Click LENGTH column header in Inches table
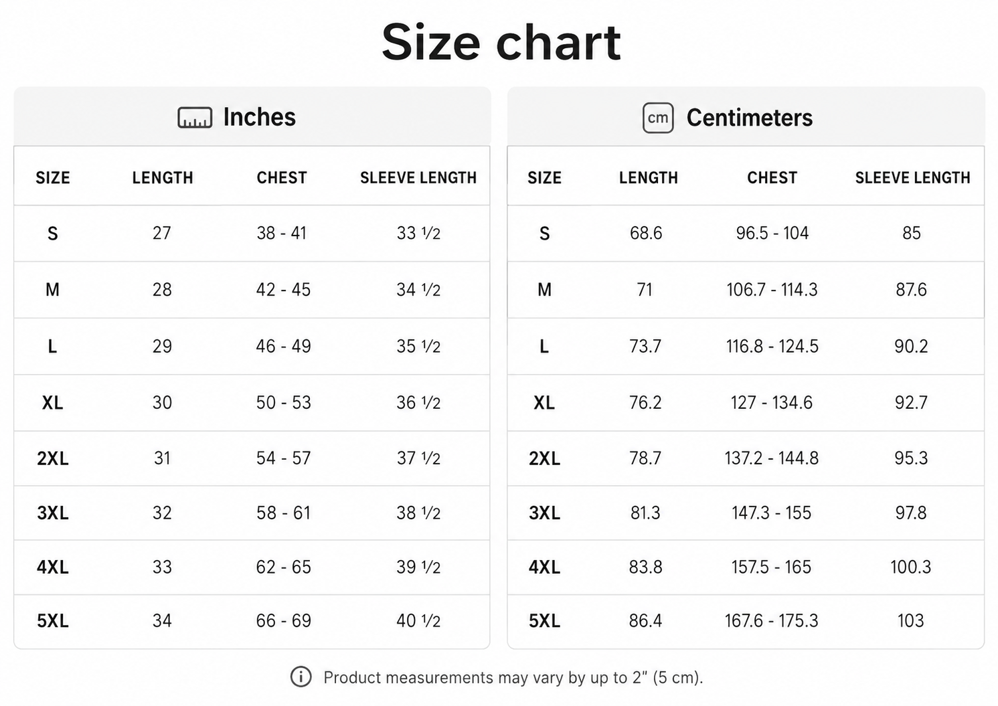 tap(163, 177)
